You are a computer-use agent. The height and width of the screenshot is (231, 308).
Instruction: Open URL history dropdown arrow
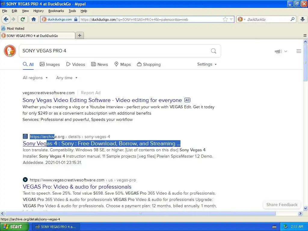[x=231, y=19]
